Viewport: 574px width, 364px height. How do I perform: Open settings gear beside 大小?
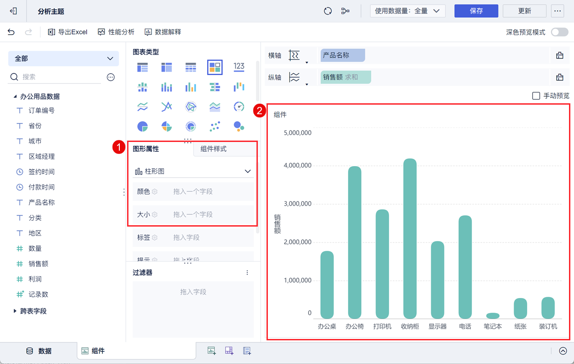click(x=155, y=214)
